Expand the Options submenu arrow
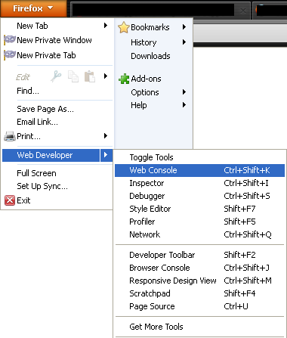This screenshot has height=338, width=287. click(184, 92)
